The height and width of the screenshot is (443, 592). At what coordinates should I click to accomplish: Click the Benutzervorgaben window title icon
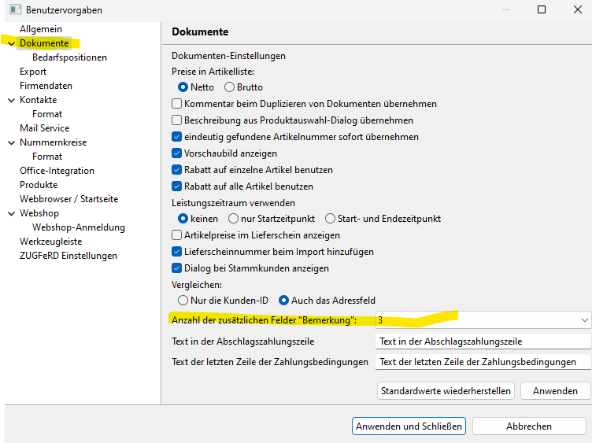click(x=14, y=10)
